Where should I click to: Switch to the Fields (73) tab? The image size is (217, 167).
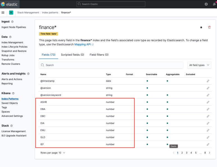49,55
